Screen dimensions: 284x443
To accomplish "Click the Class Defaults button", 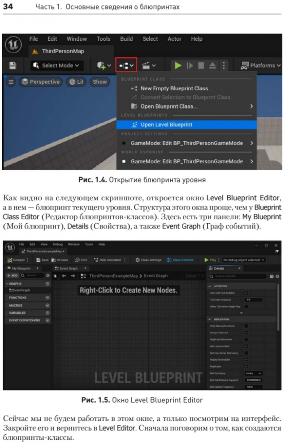I will tap(180, 260).
